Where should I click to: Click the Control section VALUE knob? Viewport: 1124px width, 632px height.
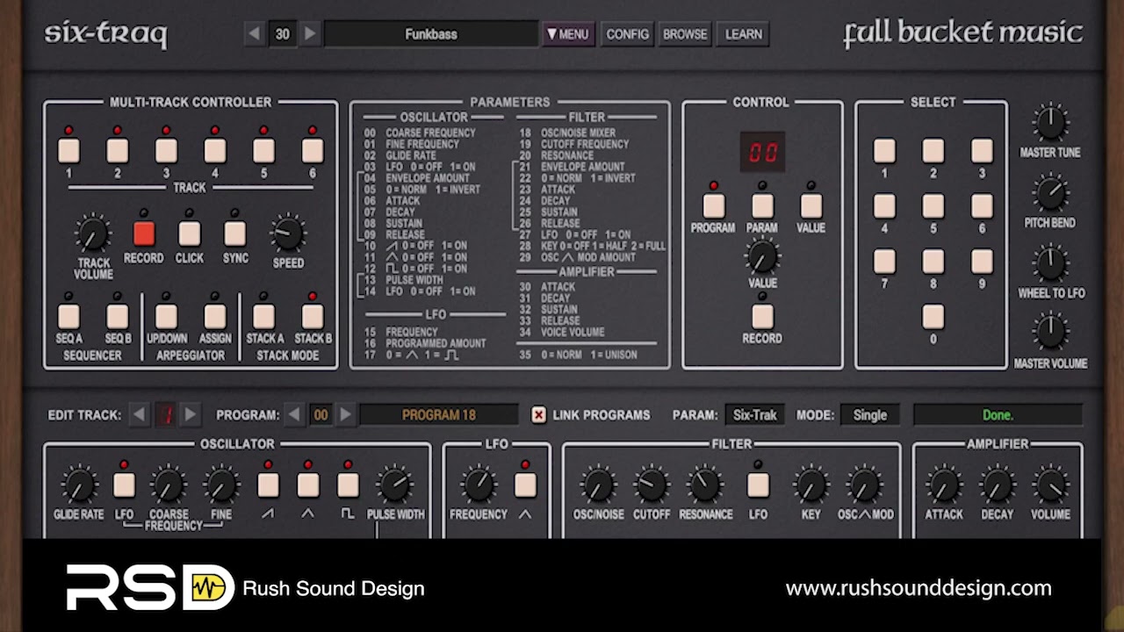point(762,256)
